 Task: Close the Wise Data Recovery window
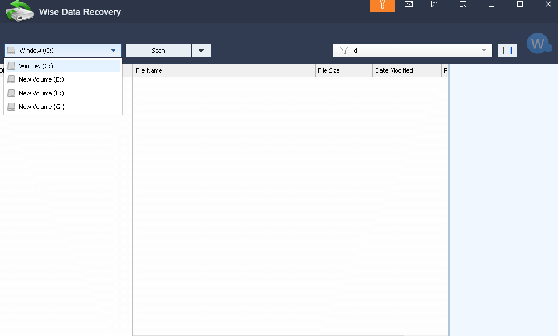pos(548,5)
